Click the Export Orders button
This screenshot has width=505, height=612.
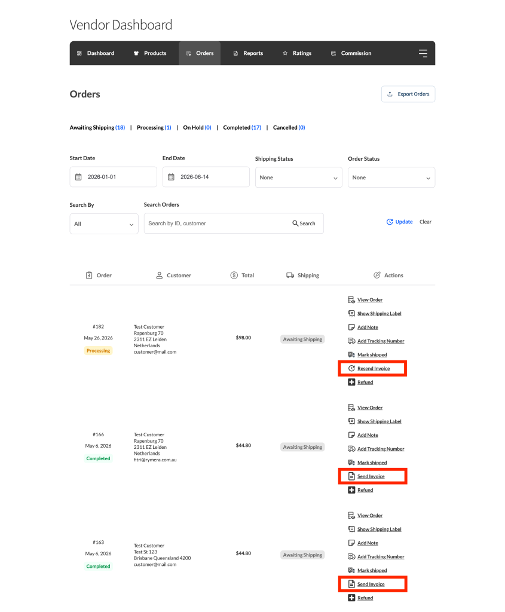408,94
